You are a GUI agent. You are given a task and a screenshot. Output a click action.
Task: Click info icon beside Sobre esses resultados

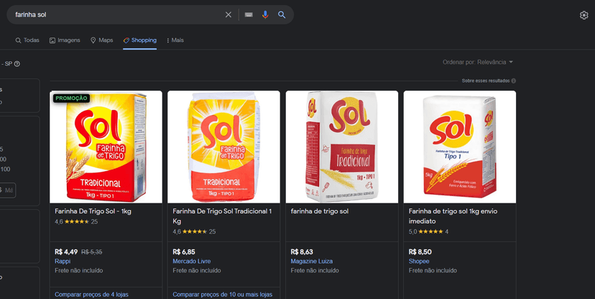click(513, 80)
